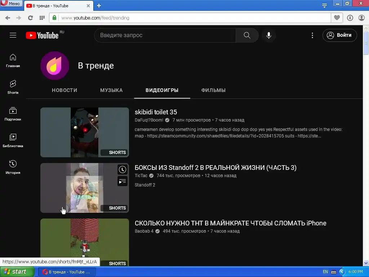Click the vertical scrollbar thumb
369x277 pixels.
click(x=366, y=43)
